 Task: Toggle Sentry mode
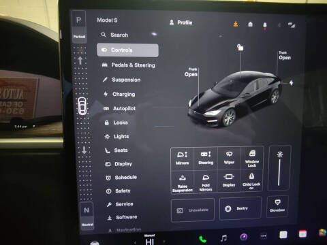click(240, 208)
